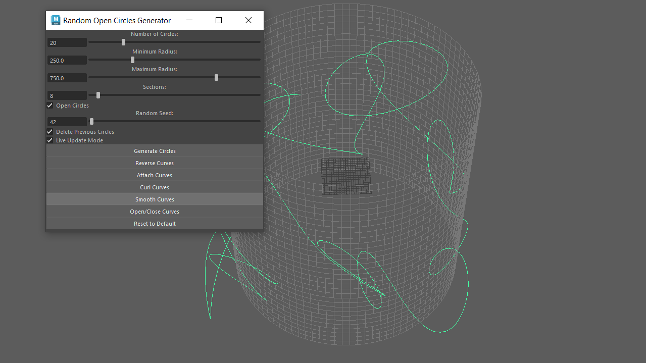The height and width of the screenshot is (363, 646).
Task: Select the Maximum Radius field showing 750.0
Action: click(x=67, y=78)
